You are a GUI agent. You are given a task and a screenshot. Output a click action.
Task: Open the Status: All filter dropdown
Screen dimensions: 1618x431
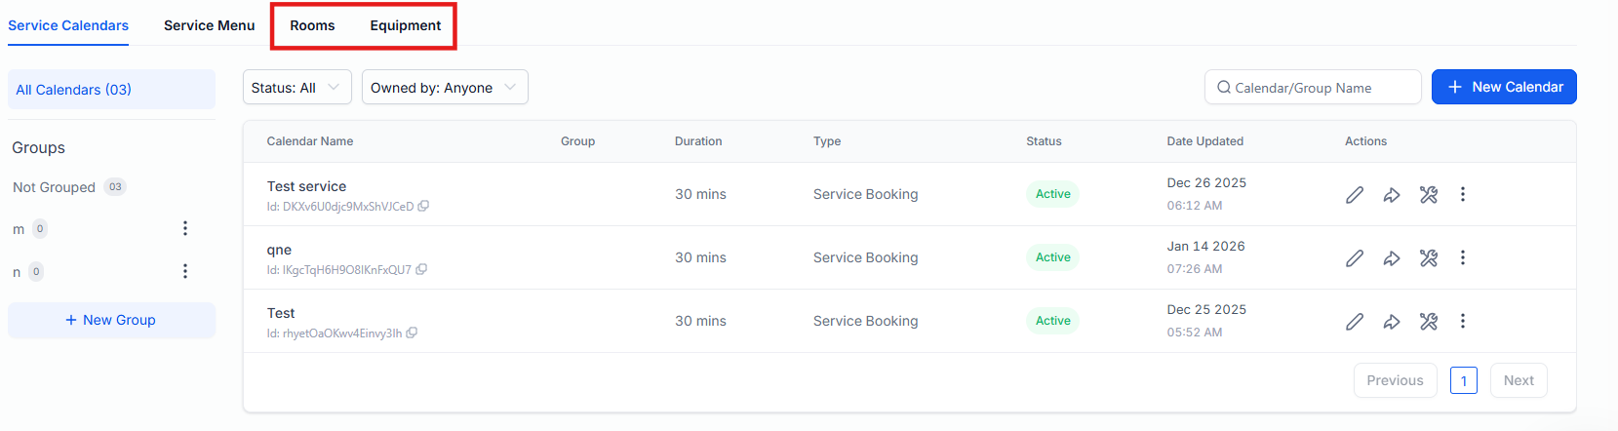(x=296, y=88)
